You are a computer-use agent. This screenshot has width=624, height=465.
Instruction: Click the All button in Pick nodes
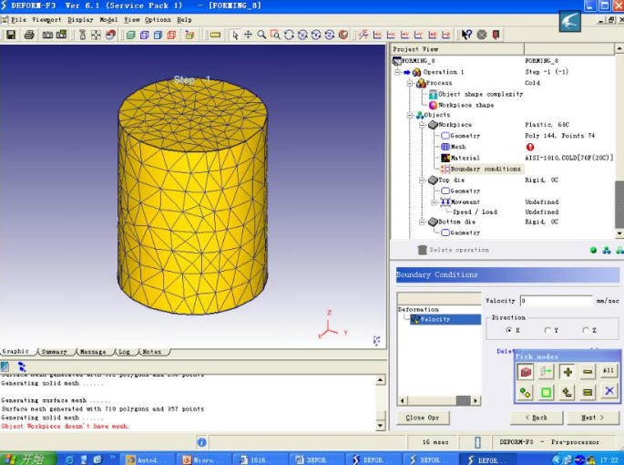click(609, 371)
